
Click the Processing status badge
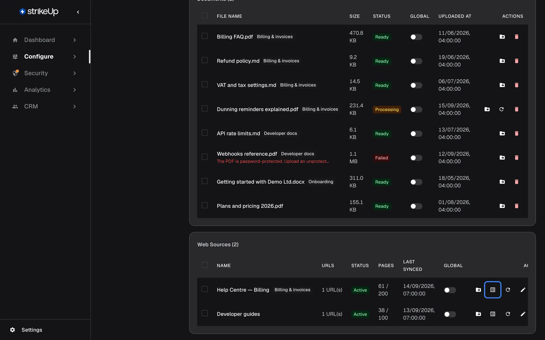point(387,109)
